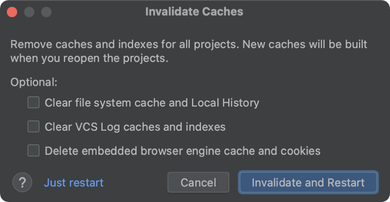Open help for invalidating caches
This screenshot has width=390, height=202.
tap(22, 182)
